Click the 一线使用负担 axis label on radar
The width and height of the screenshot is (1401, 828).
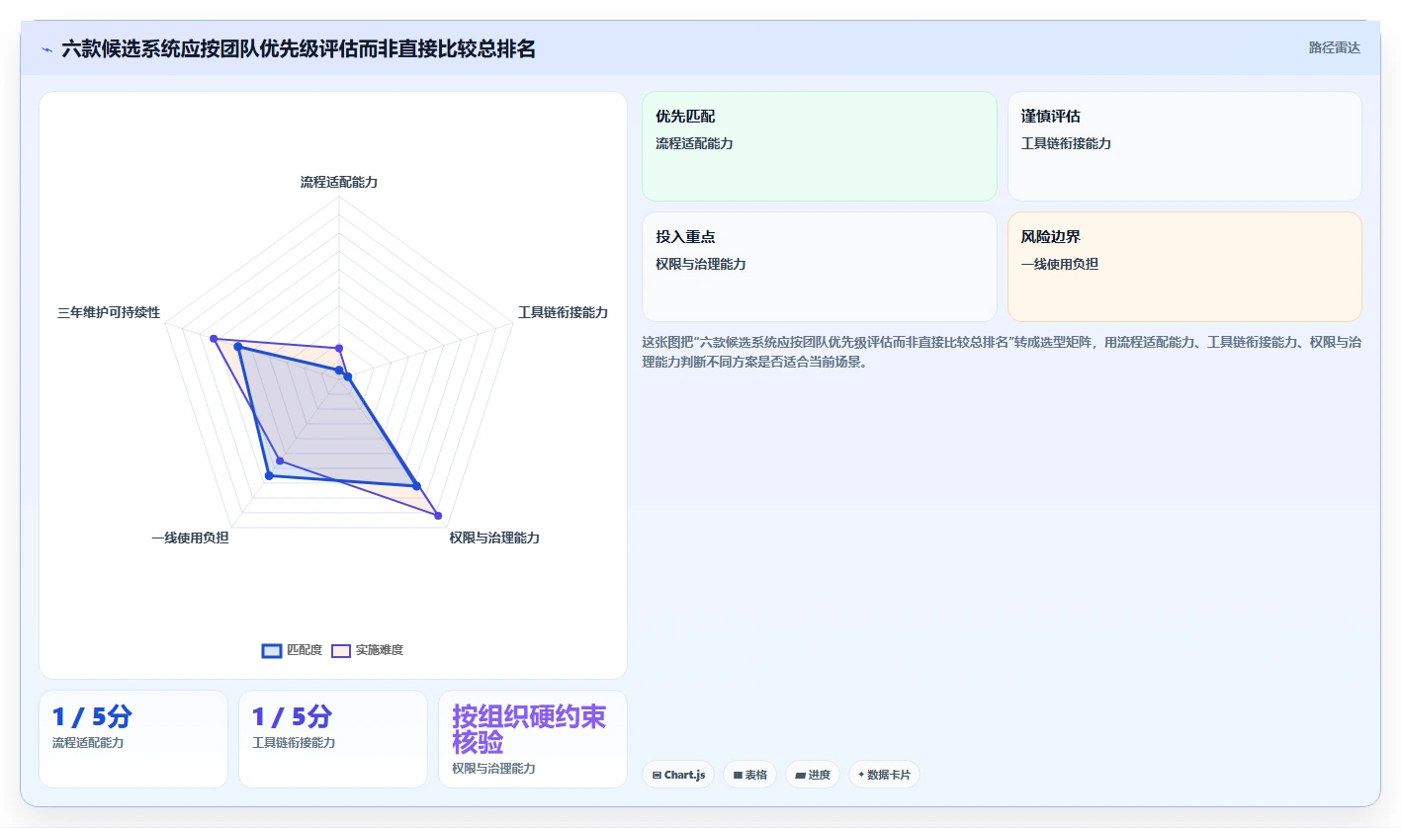pos(190,538)
